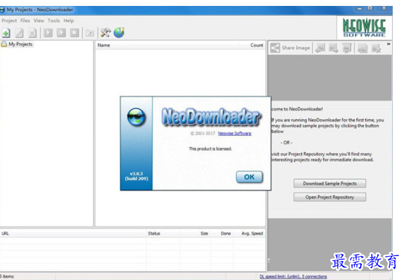Click the Name column header
The image size is (404, 280).
(x=104, y=45)
